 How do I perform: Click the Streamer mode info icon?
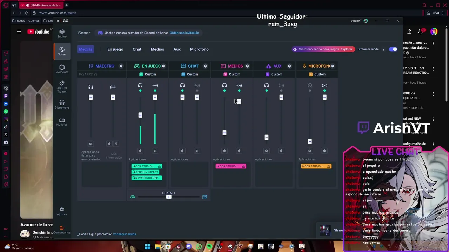[384, 49]
